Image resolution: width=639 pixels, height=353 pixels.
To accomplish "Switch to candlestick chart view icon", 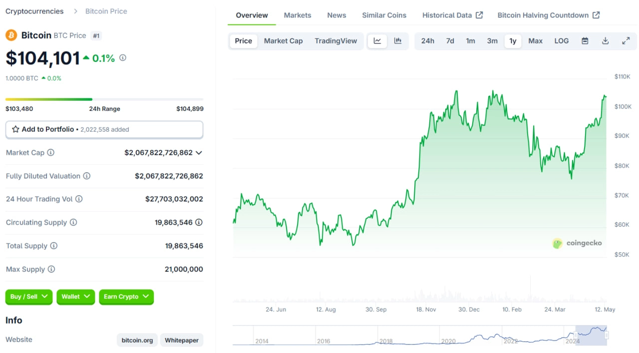I will [398, 41].
